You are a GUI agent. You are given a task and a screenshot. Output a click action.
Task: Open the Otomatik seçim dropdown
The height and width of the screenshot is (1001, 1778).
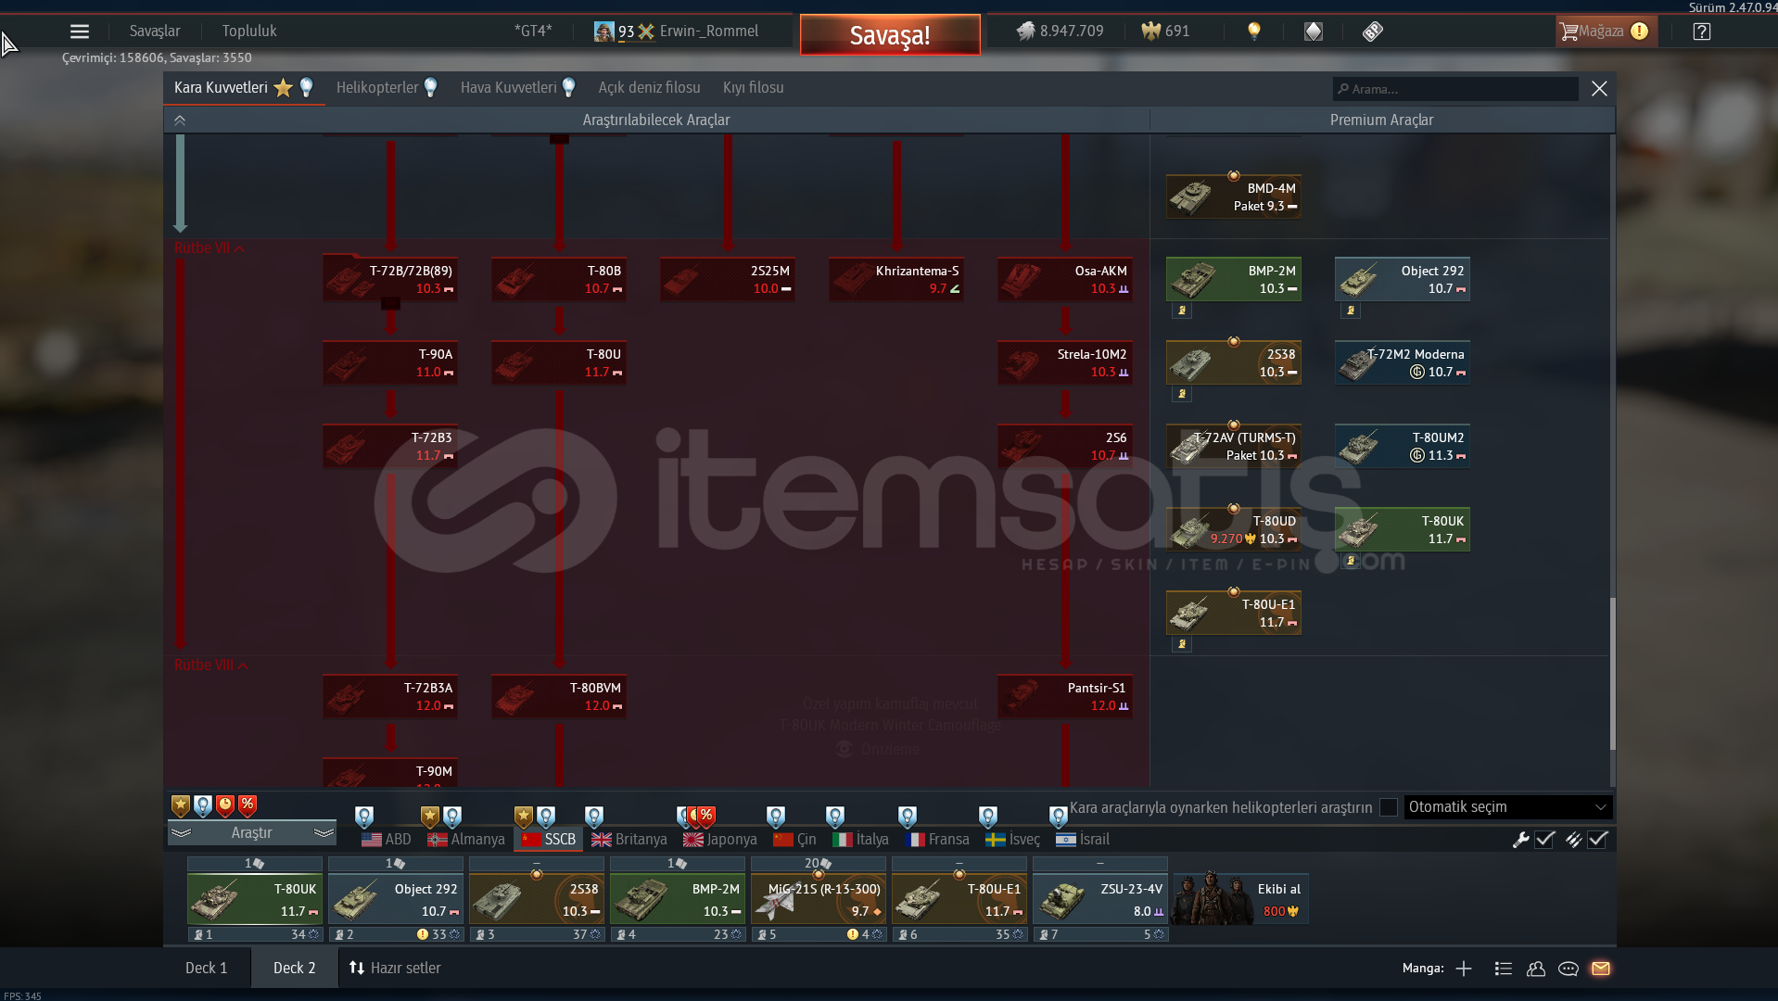(x=1508, y=807)
